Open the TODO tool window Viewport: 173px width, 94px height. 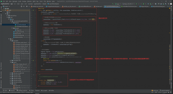coord(5,90)
